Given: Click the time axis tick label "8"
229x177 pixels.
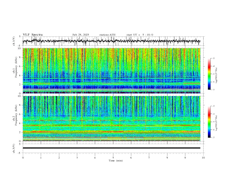Looking at the screenshot, I should 167,158.
